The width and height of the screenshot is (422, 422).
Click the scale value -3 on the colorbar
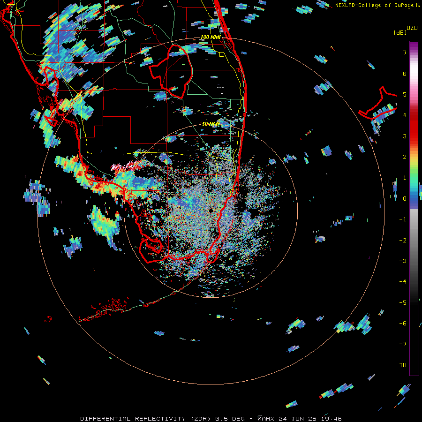pyautogui.click(x=403, y=261)
